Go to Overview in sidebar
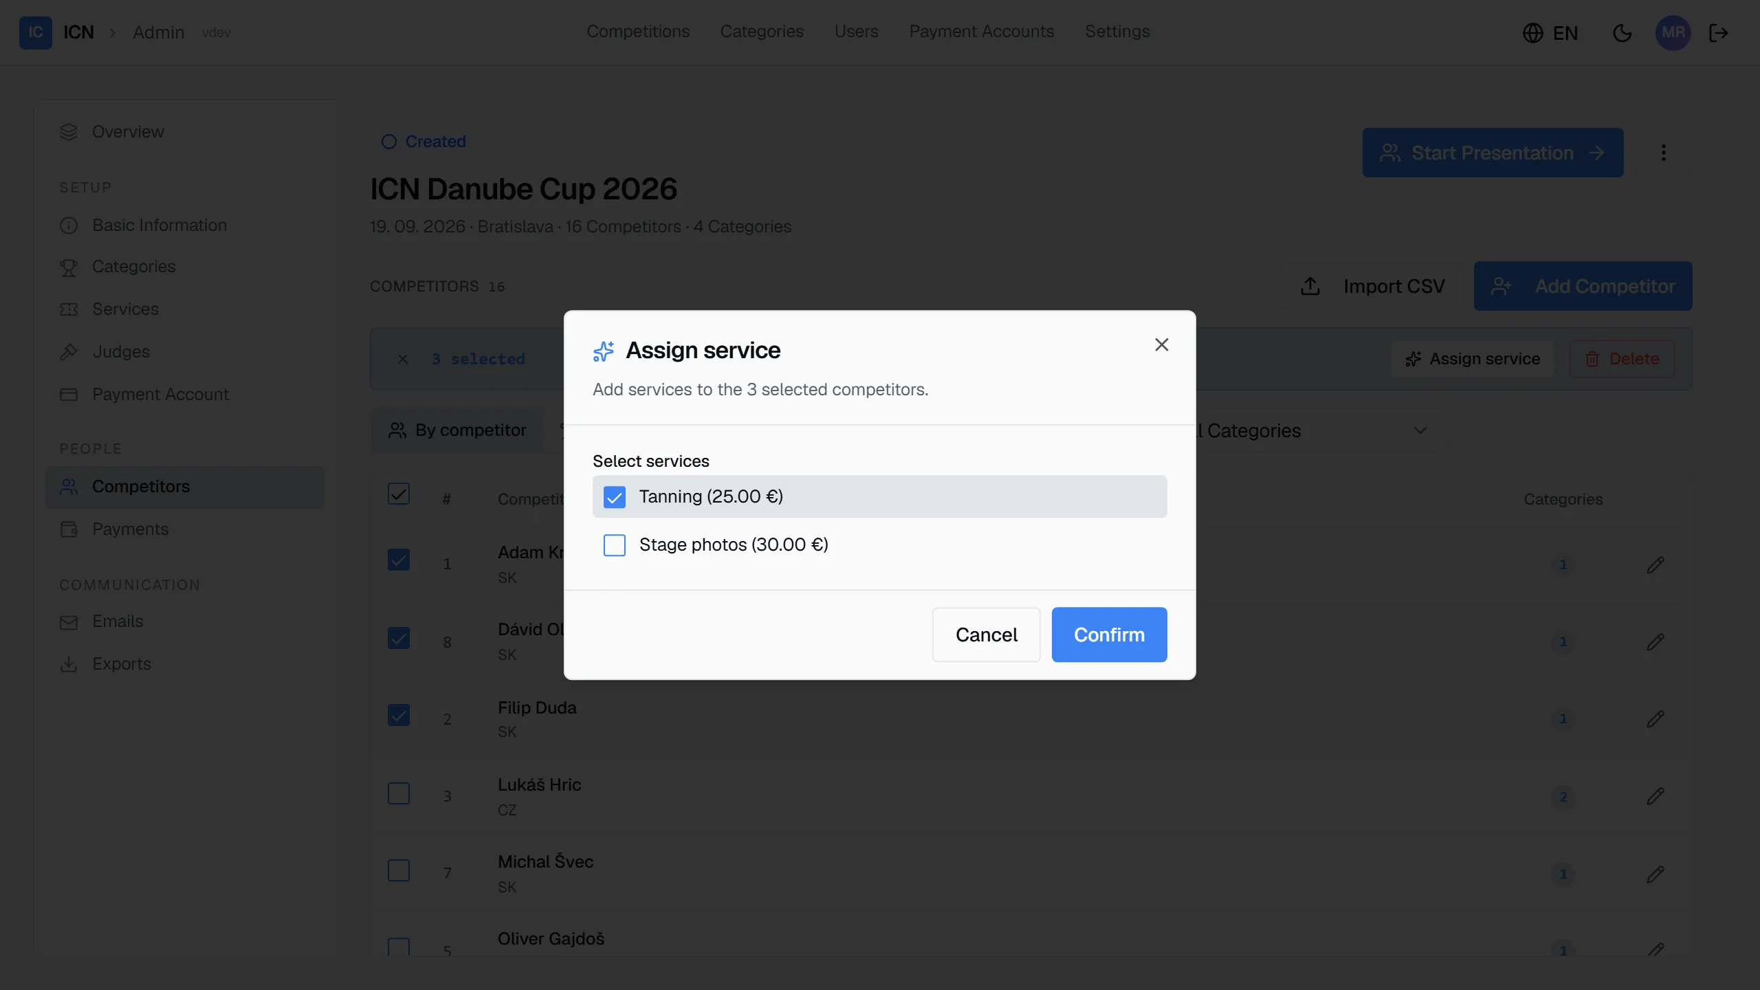1760x990 pixels. [184, 131]
